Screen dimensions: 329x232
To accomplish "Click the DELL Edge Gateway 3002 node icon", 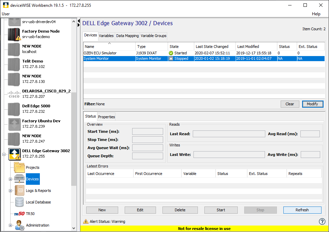I will [x=14, y=154].
